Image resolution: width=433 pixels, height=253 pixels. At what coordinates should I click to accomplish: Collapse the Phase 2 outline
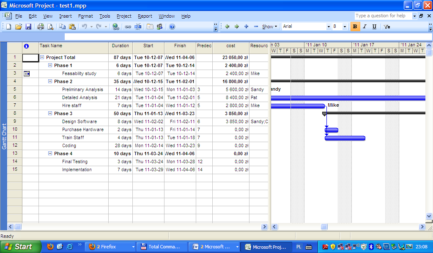tap(50, 81)
